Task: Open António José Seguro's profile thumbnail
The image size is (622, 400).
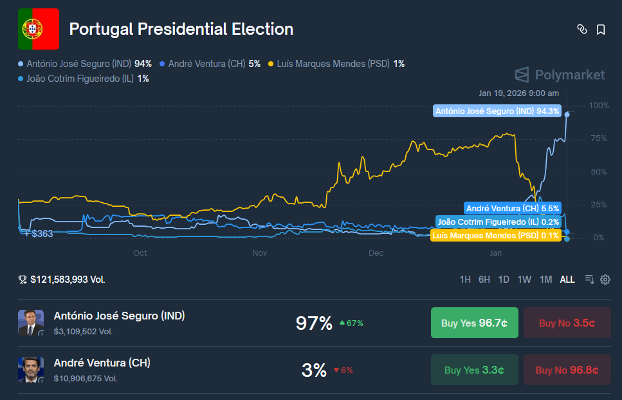Action: 28,322
